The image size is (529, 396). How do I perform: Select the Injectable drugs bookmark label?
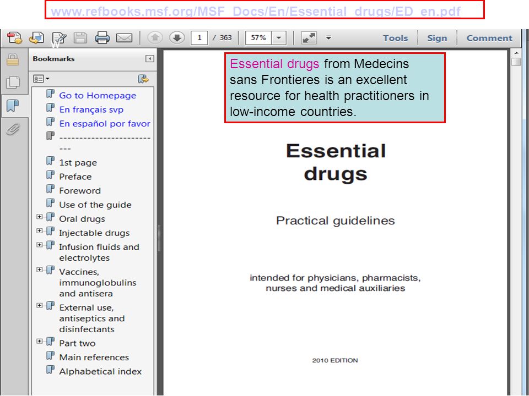click(x=94, y=233)
